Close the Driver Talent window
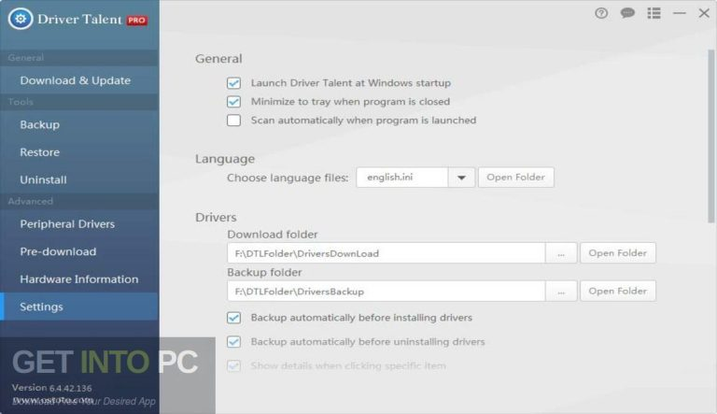The image size is (717, 414). coord(704,14)
